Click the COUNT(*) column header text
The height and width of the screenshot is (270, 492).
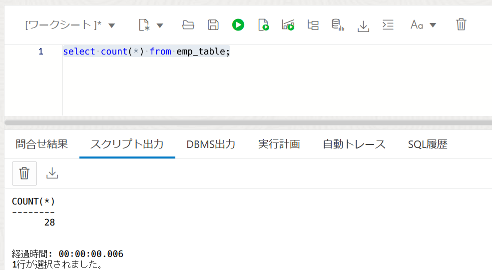[x=33, y=201]
